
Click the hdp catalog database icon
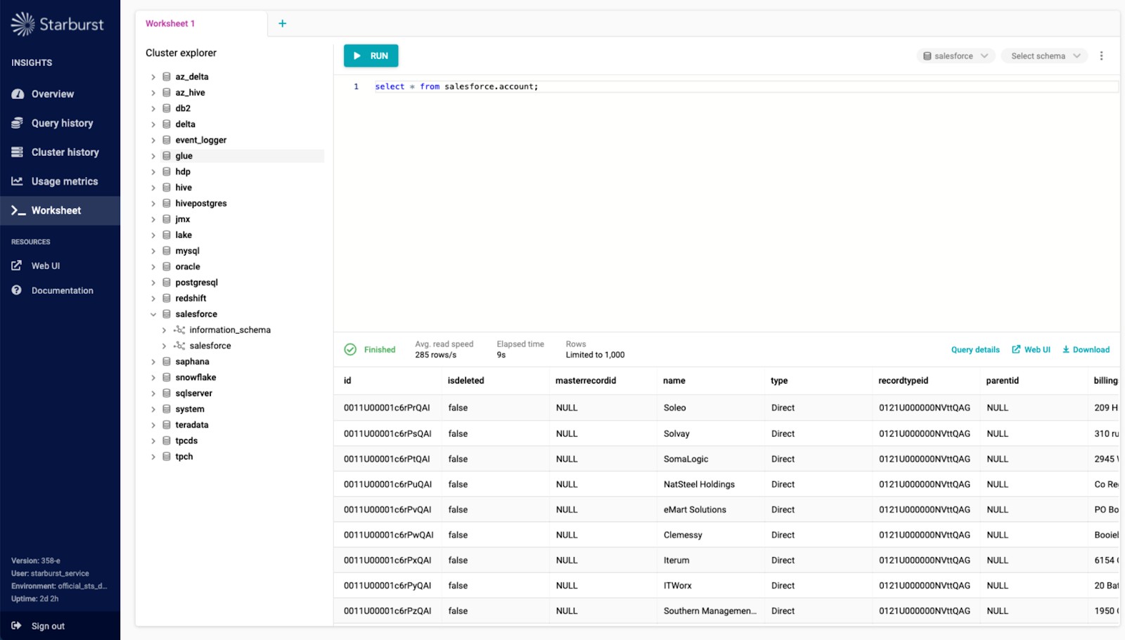(x=167, y=172)
